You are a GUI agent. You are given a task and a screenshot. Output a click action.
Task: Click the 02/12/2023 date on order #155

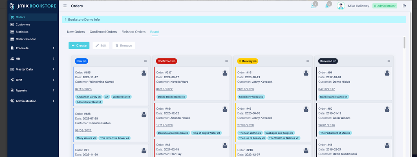[x=83, y=89]
